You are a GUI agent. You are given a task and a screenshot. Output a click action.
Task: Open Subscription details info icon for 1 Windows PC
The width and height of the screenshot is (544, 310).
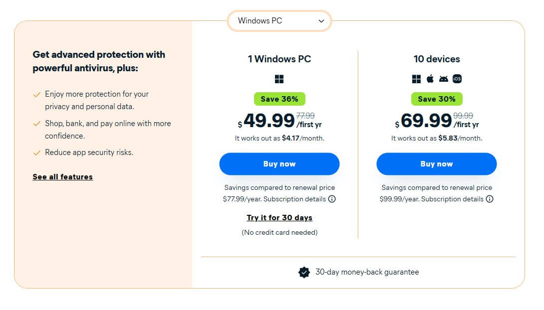click(x=331, y=199)
